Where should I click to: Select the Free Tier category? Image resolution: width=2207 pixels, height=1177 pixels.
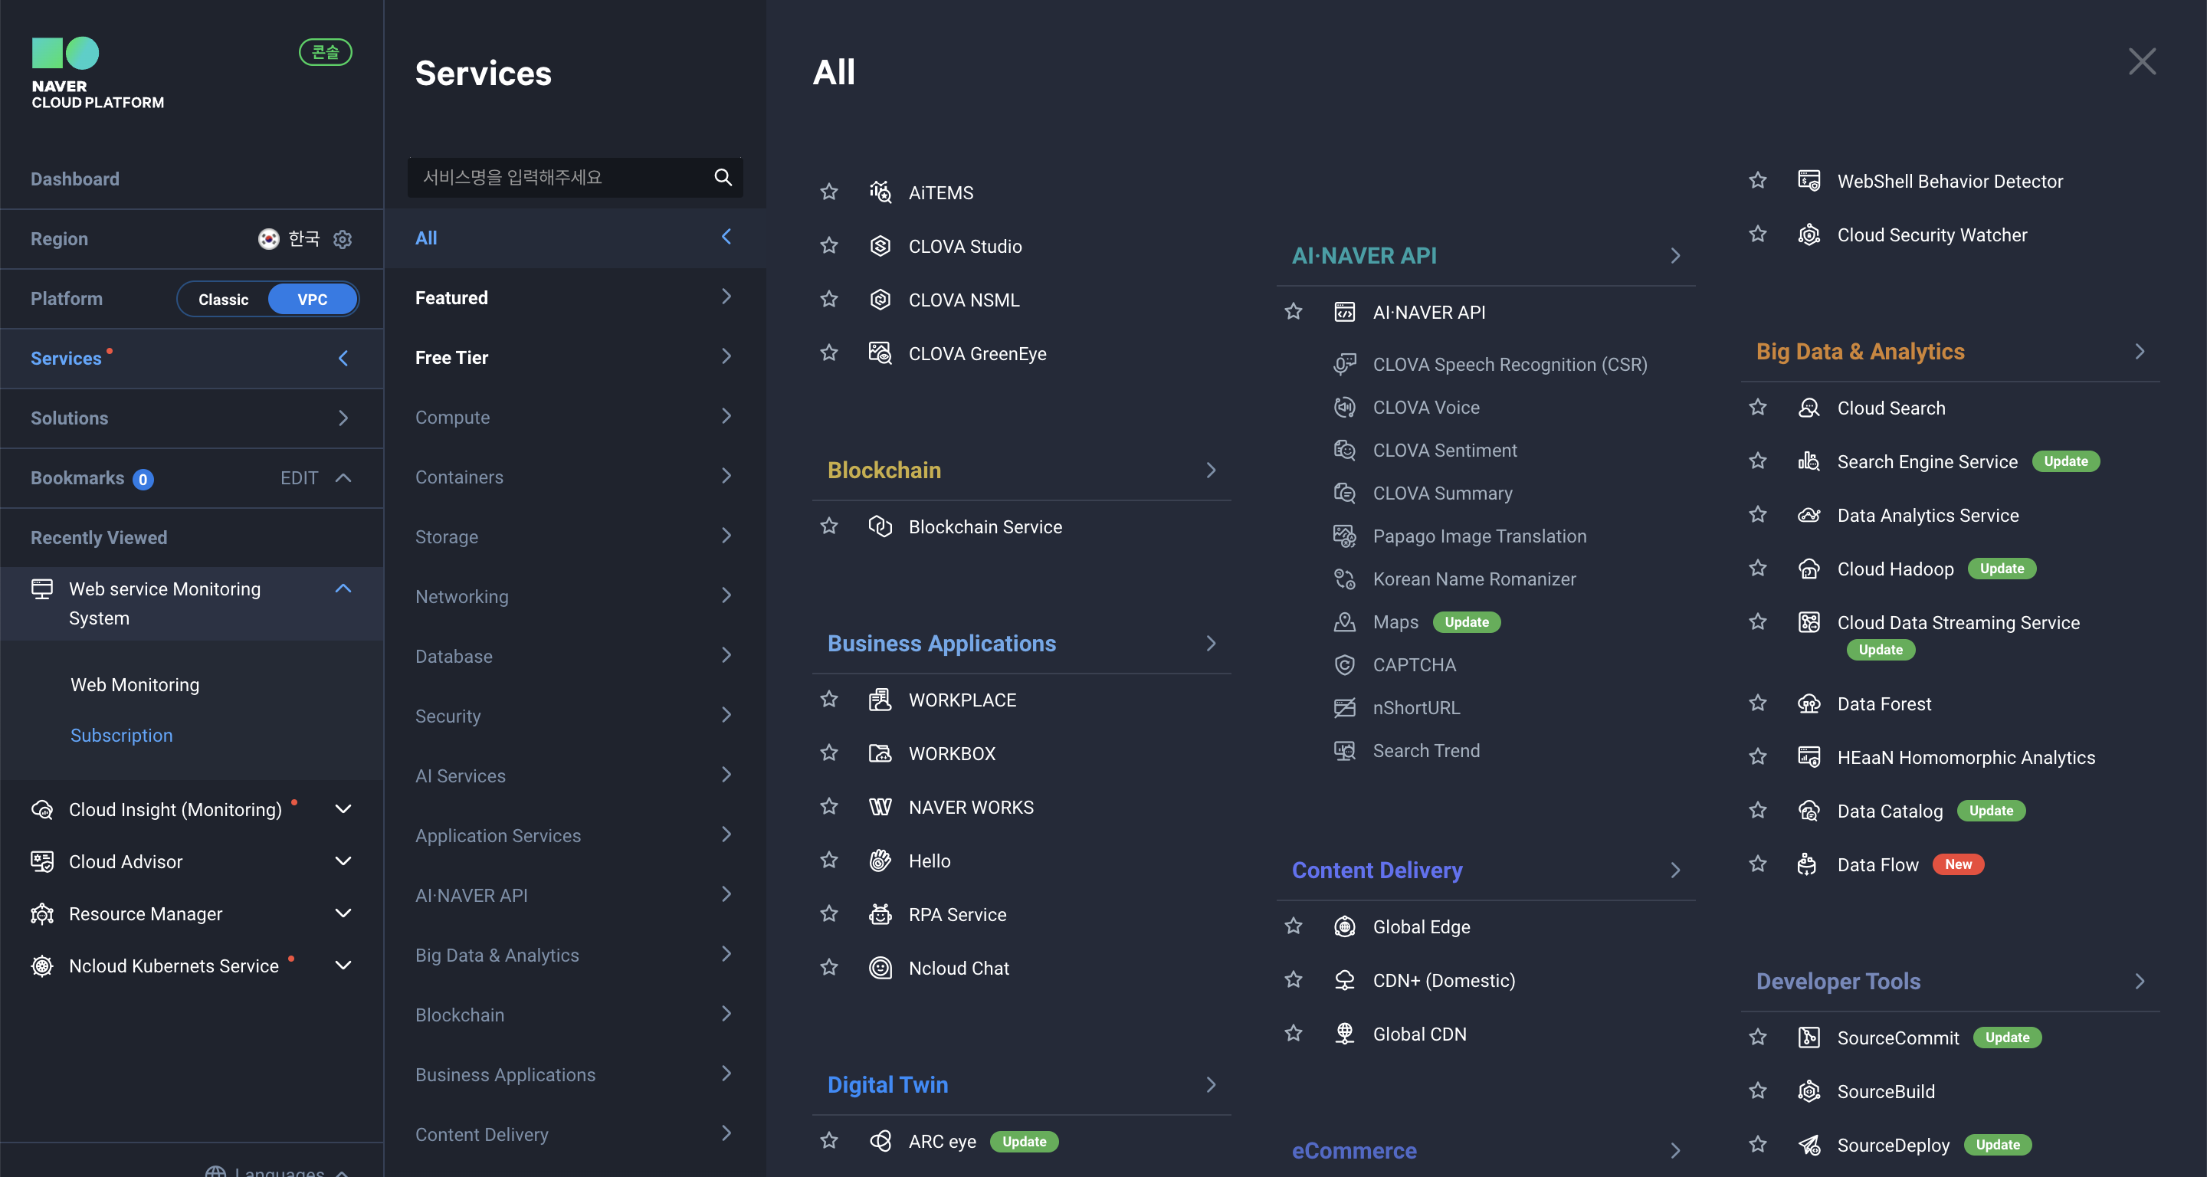(x=575, y=357)
